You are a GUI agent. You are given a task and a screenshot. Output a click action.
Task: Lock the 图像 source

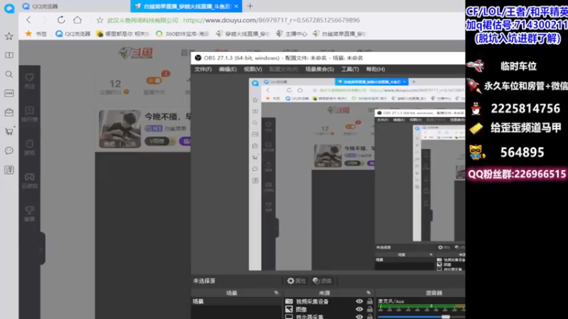click(x=369, y=309)
